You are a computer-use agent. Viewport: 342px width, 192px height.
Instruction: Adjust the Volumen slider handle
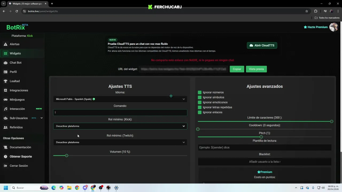(x=67, y=155)
